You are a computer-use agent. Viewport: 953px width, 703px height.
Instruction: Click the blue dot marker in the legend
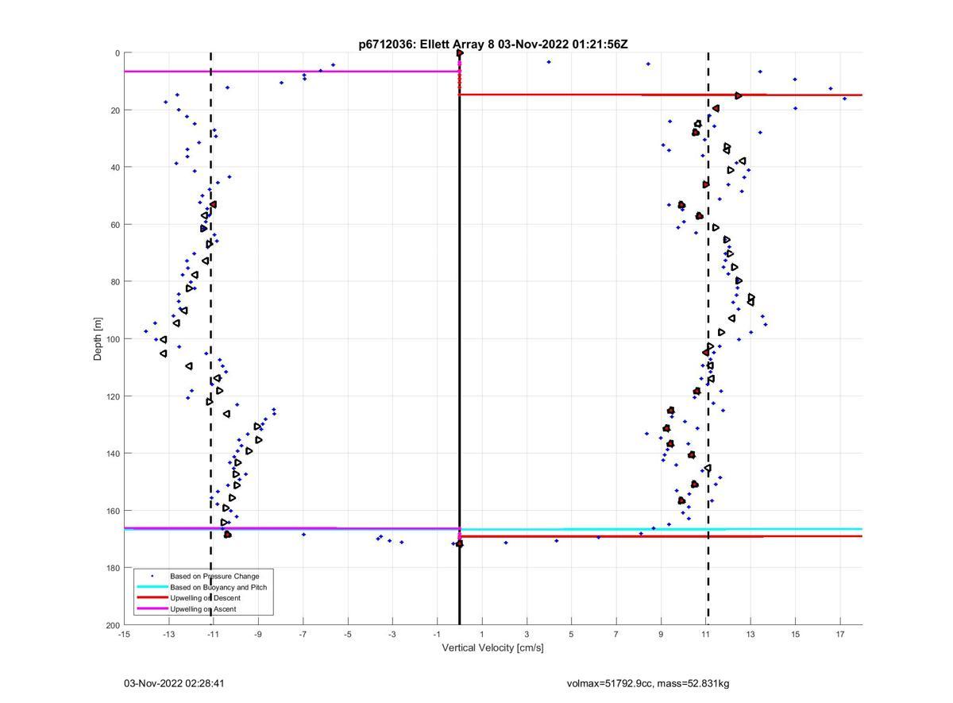click(152, 576)
